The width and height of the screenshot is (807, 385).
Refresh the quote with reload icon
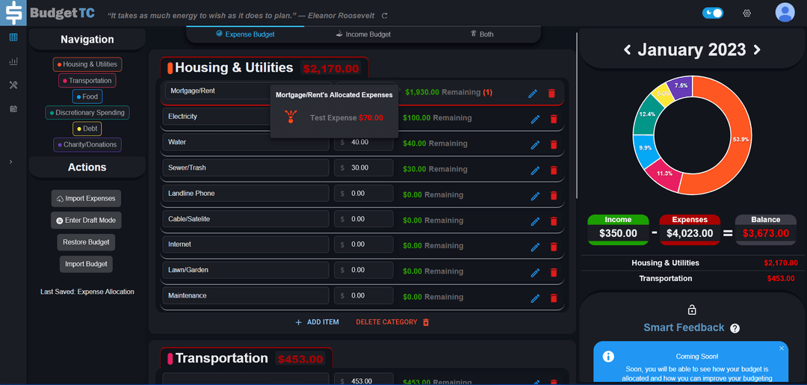(385, 16)
